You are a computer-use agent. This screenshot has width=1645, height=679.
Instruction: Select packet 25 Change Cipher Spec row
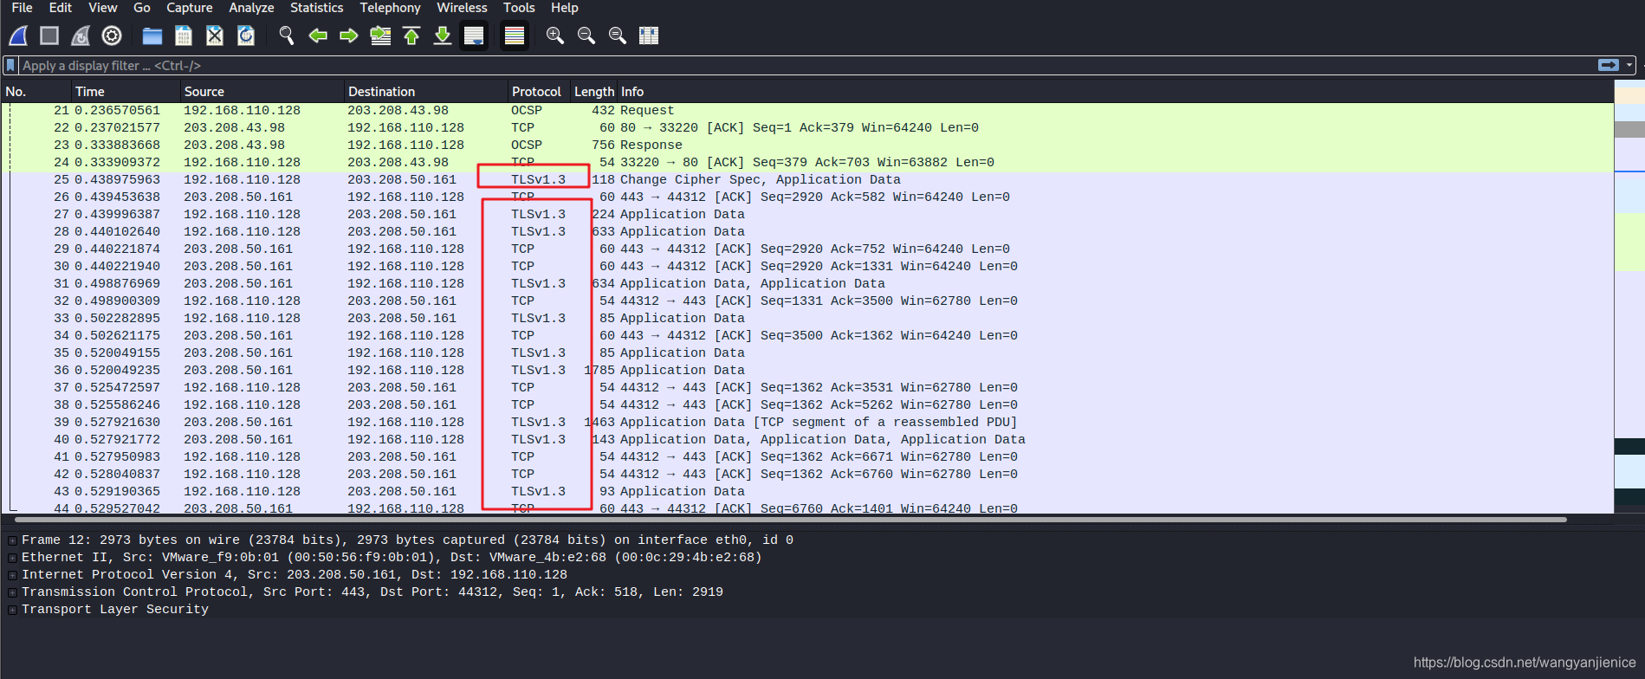coord(807,180)
